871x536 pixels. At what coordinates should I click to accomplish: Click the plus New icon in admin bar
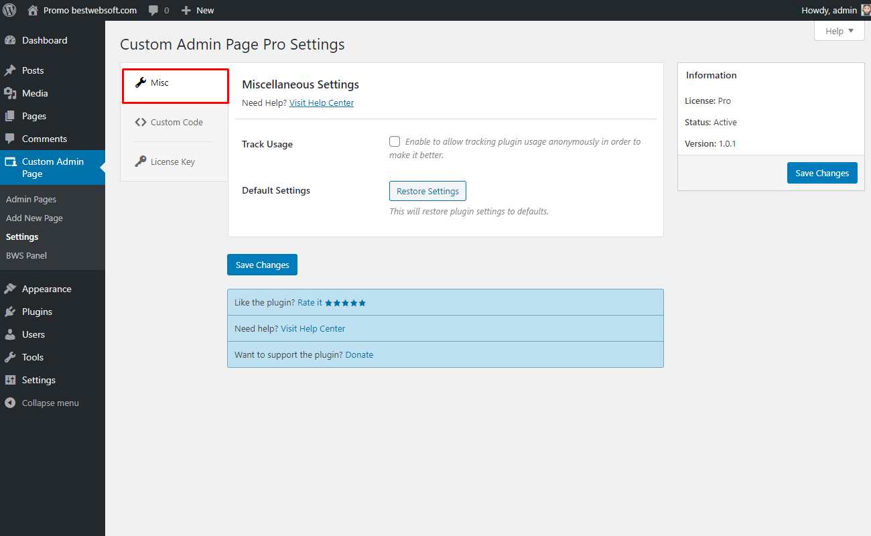[186, 10]
